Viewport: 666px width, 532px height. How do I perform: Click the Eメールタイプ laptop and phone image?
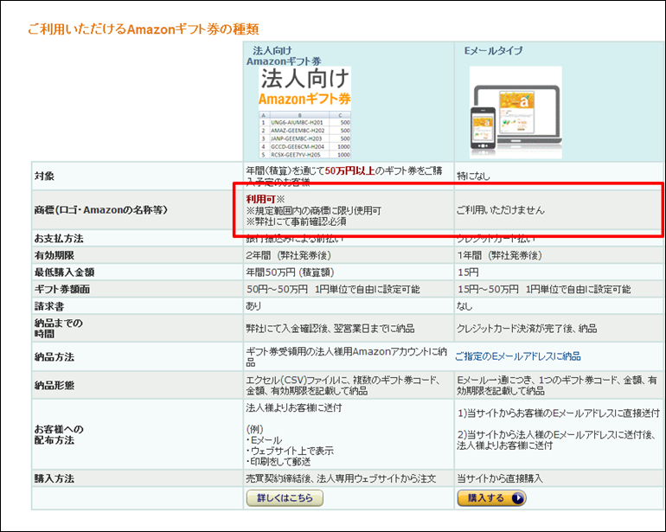pos(516,112)
